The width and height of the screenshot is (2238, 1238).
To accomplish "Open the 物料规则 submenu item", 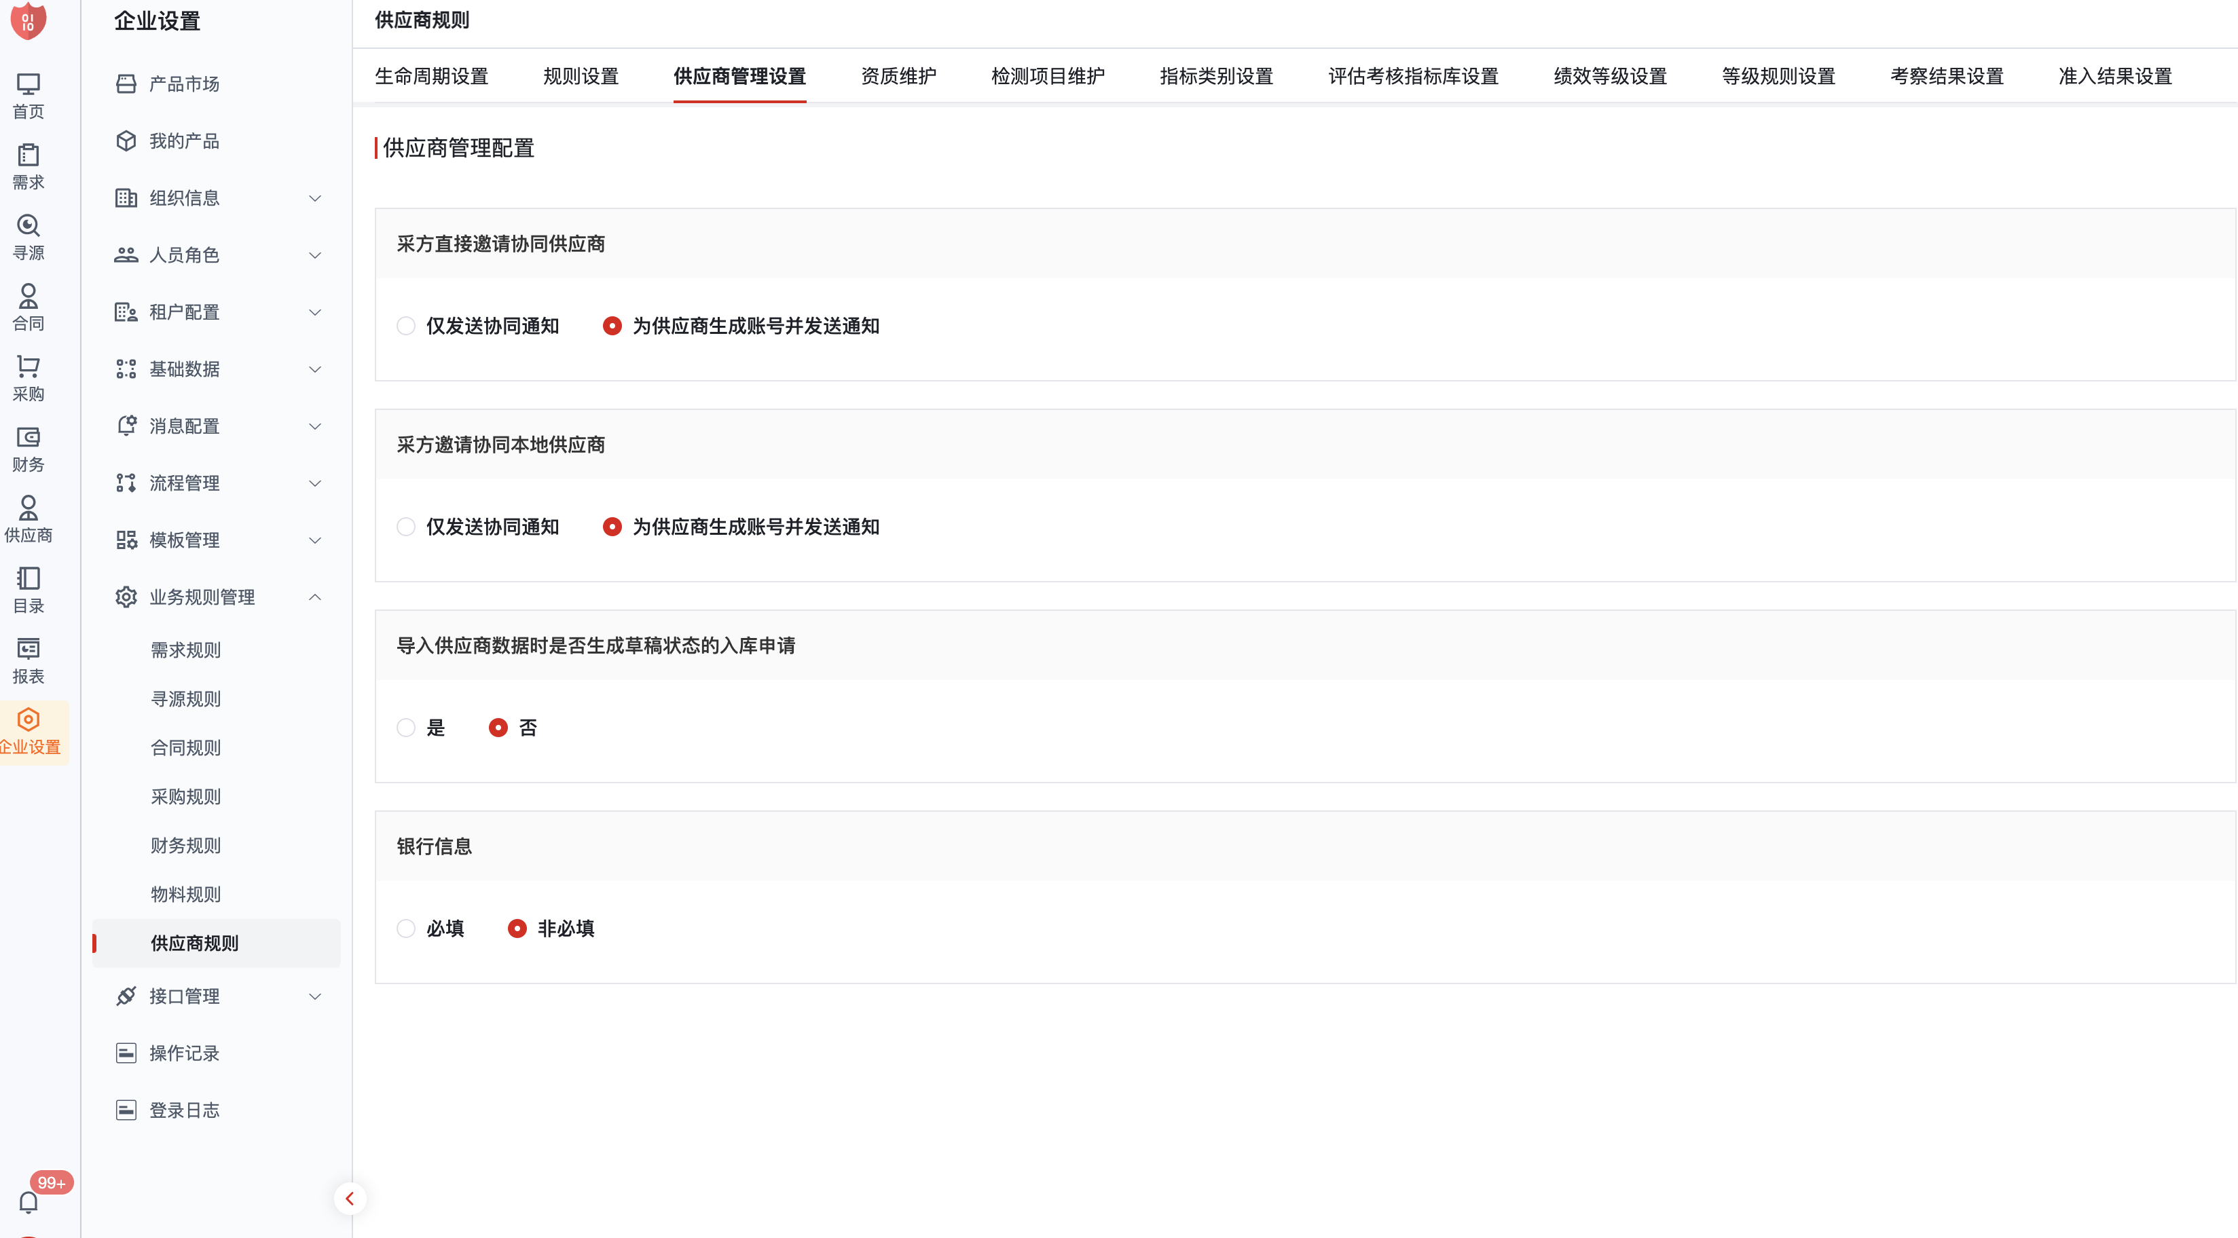I will (x=185, y=894).
